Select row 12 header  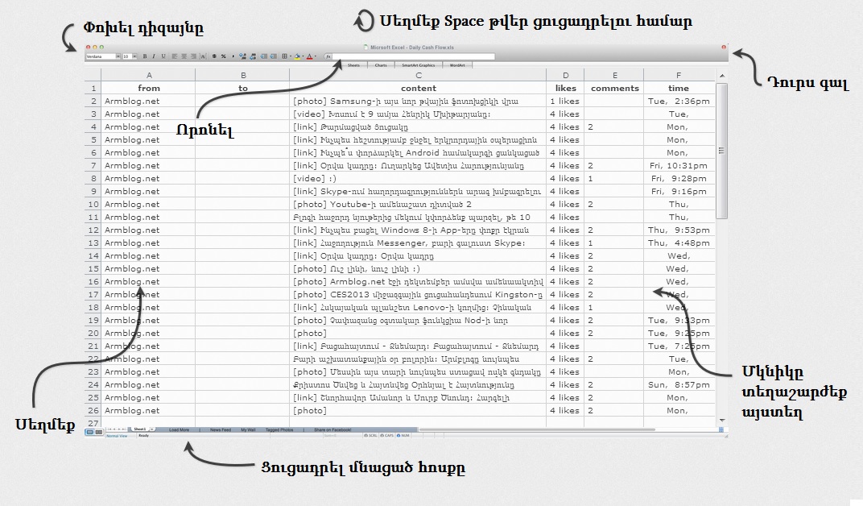pos(93,230)
